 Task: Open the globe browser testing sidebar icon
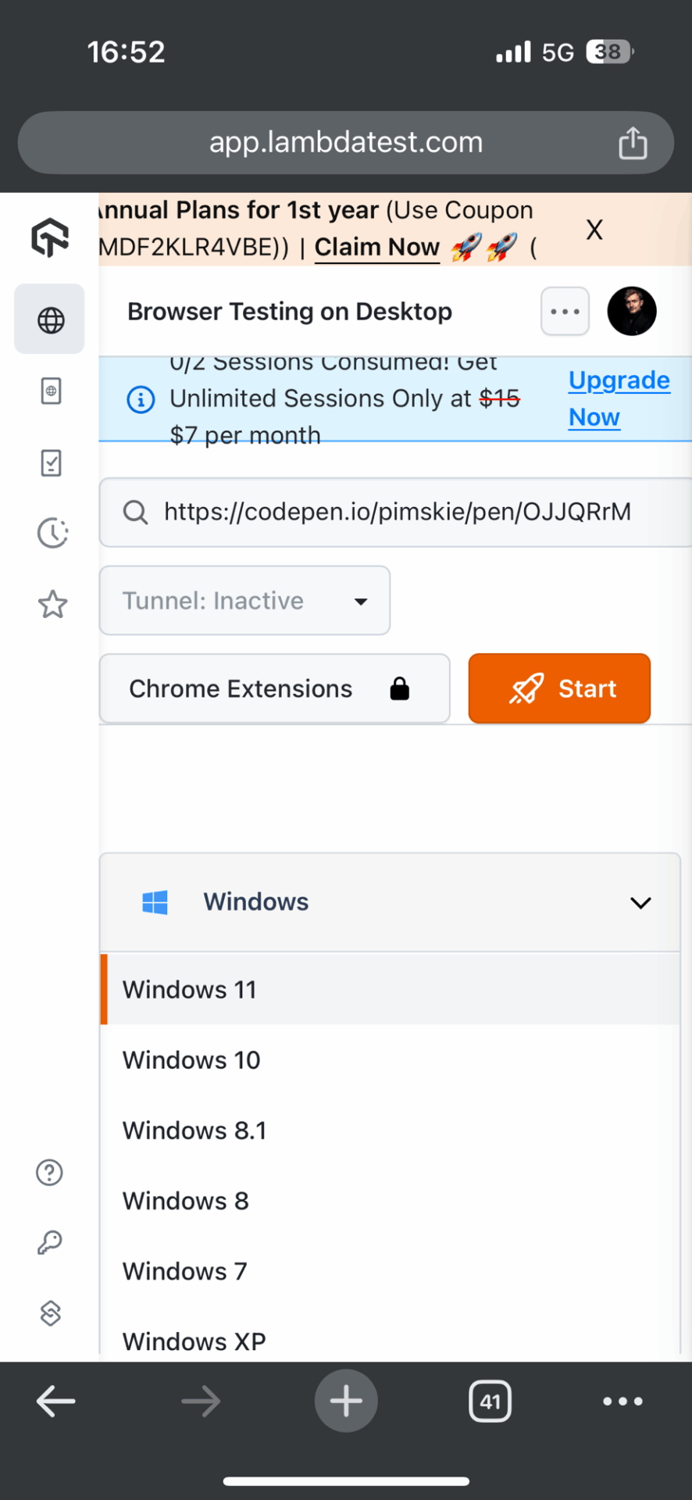pos(50,320)
